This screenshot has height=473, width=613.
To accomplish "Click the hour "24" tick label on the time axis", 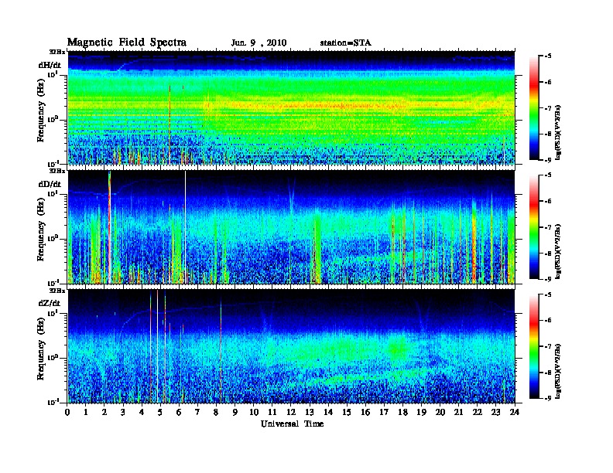I will tap(515, 412).
